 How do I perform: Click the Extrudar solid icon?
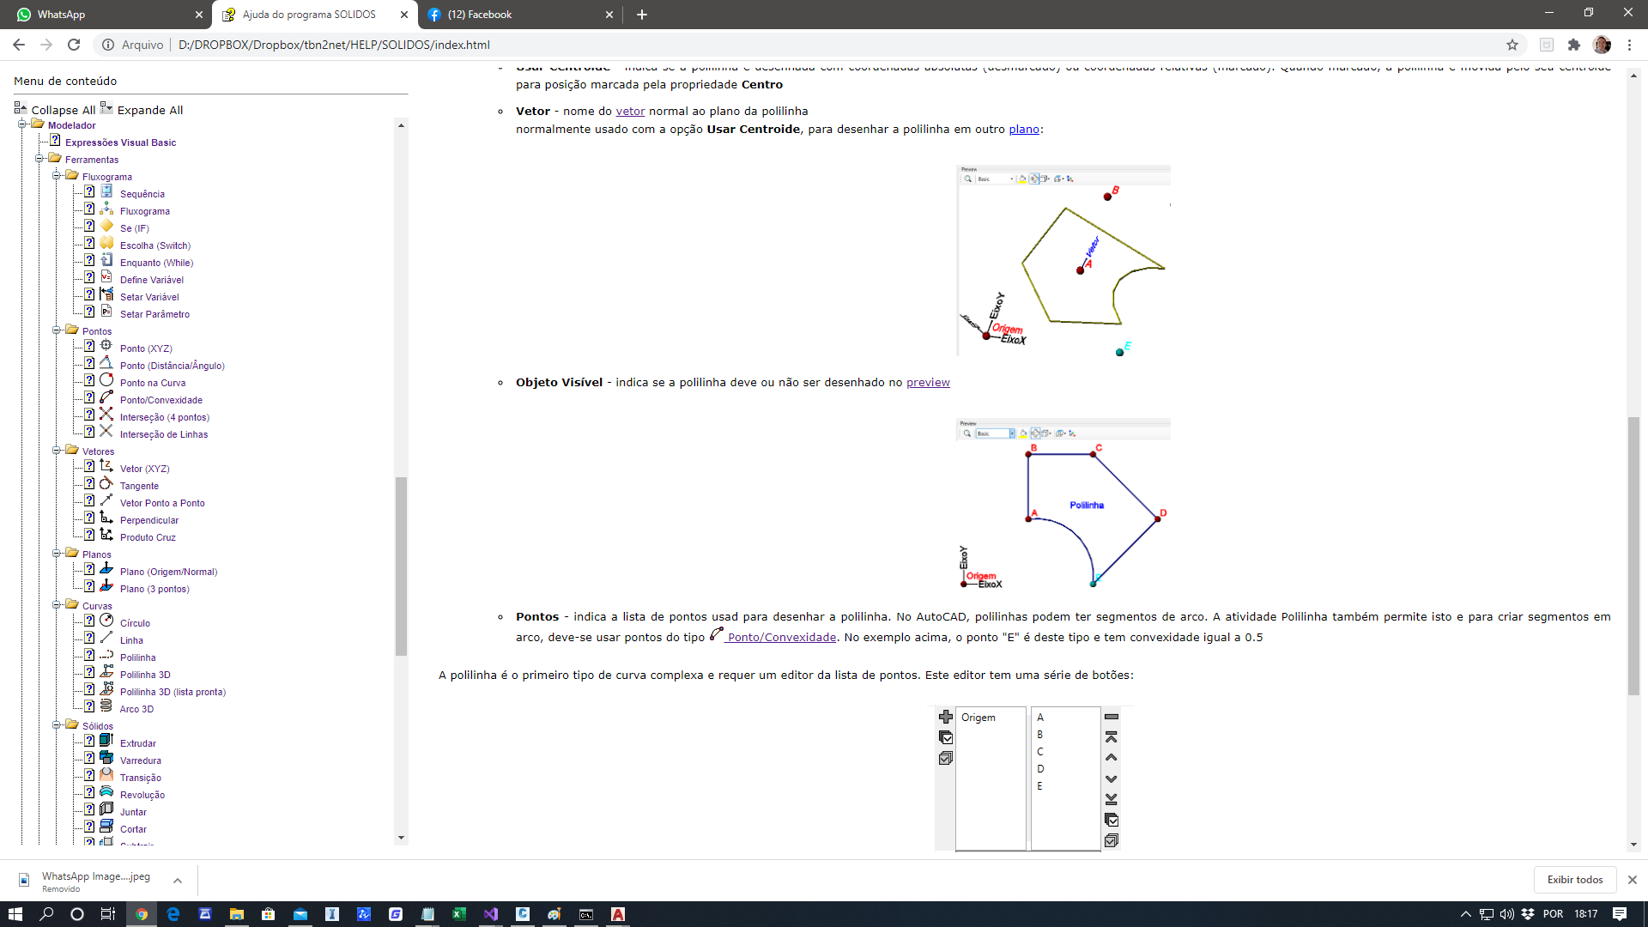point(106,741)
